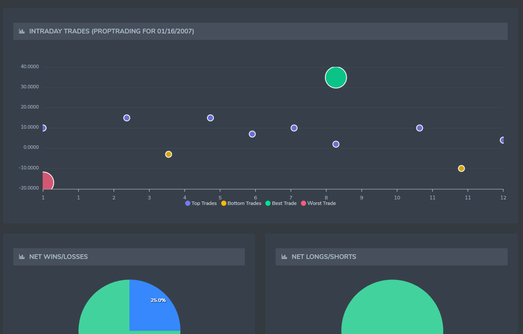Click chart icon beside Intraday Trades title
The height and width of the screenshot is (334, 523).
22,31
